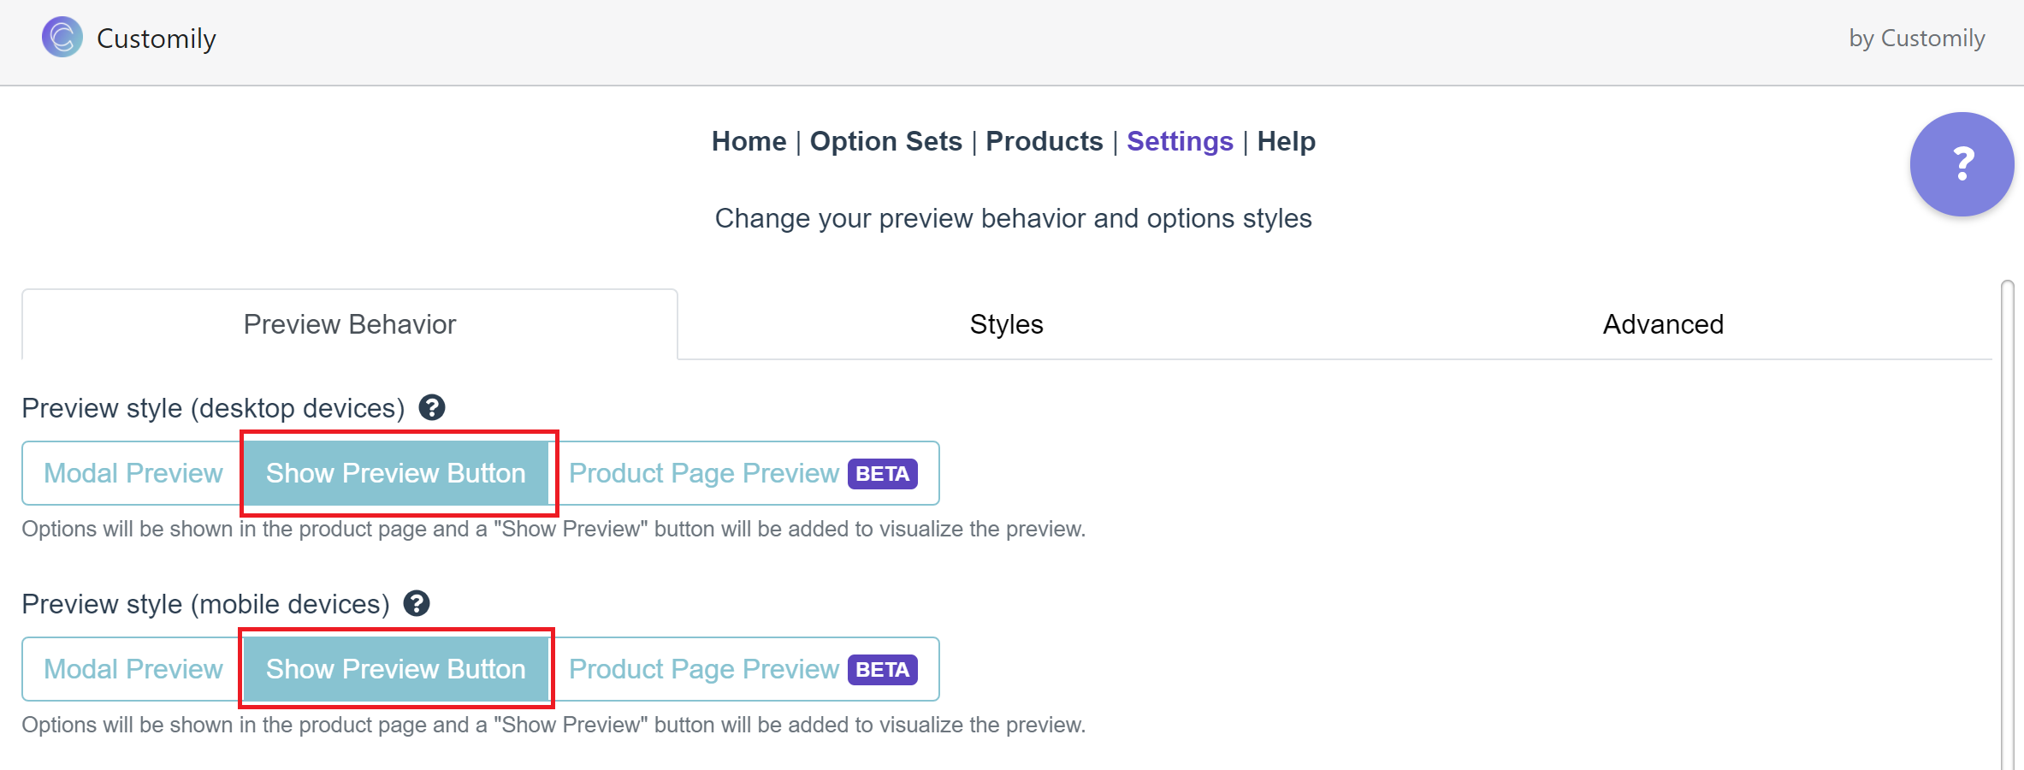Navigate to the Products page
Viewport: 2024px width, 770px height.
(x=1044, y=141)
